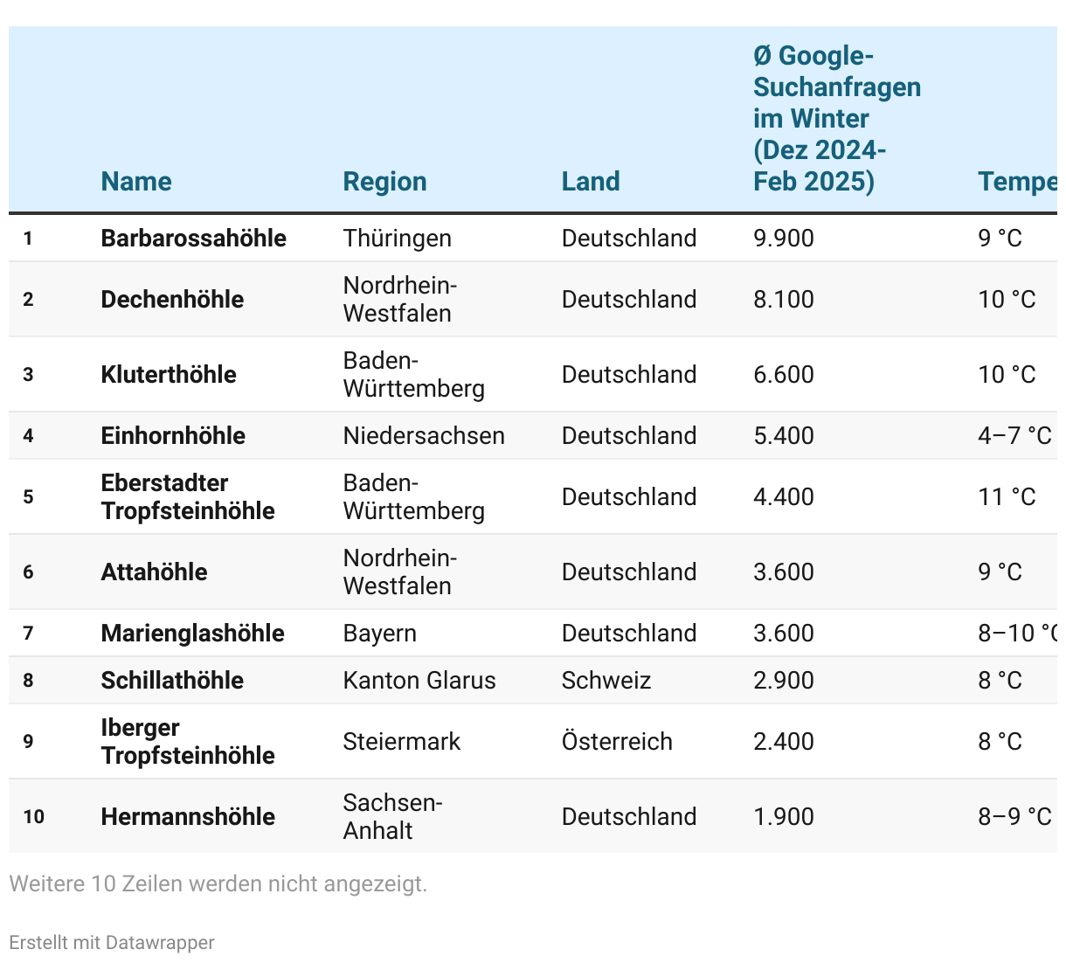Click the Name column header
Viewport: 1066px width, 963px height.
pos(136,181)
